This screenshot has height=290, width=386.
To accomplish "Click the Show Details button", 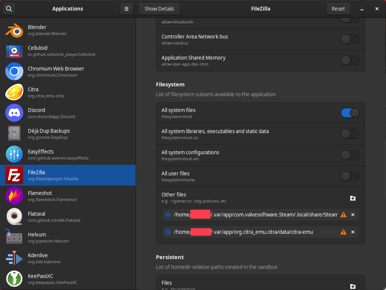I will pos(159,9).
